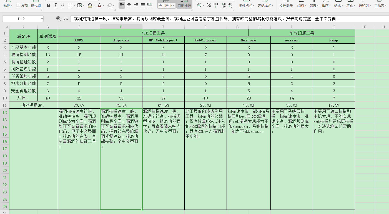
Task: Click the zoom magnifier icon beside formula bar
Action: tap(58, 19)
